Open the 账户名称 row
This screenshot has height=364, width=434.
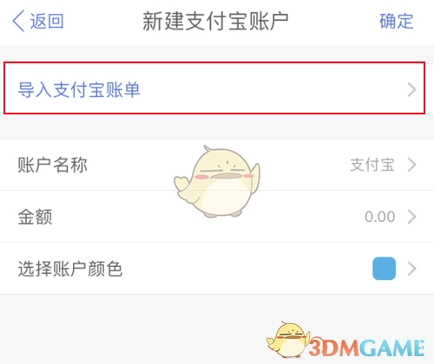[x=217, y=165]
